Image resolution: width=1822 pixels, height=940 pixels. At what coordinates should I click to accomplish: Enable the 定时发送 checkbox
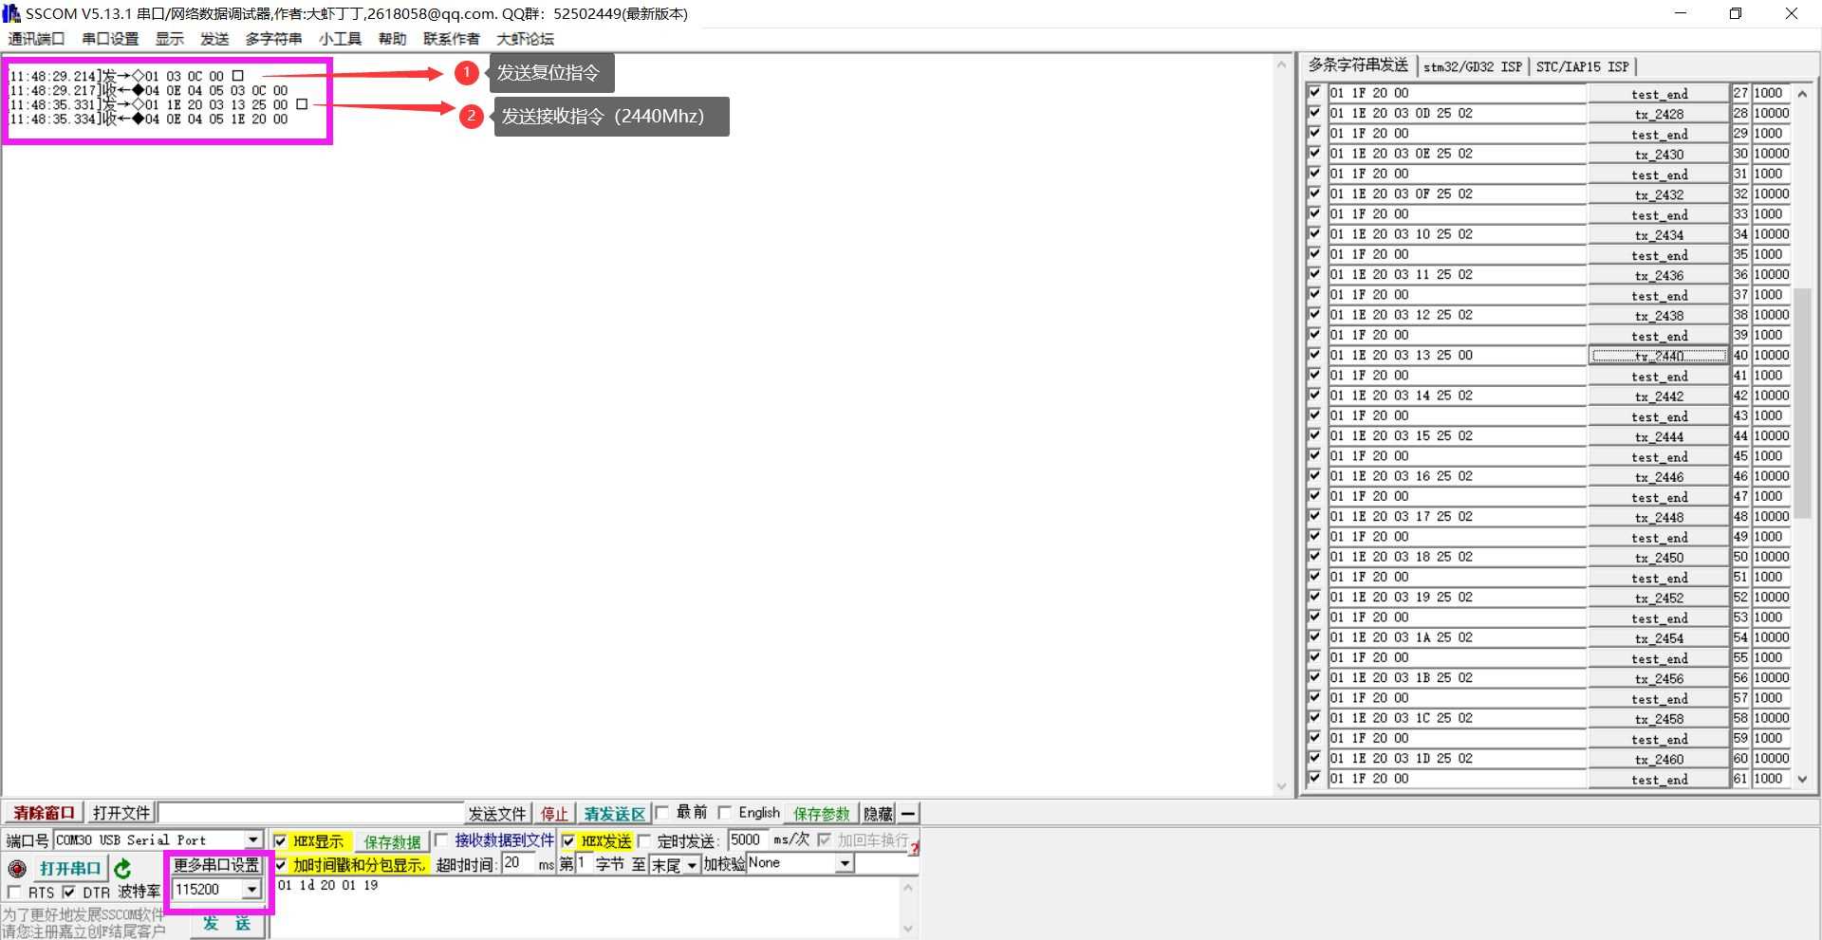point(645,841)
